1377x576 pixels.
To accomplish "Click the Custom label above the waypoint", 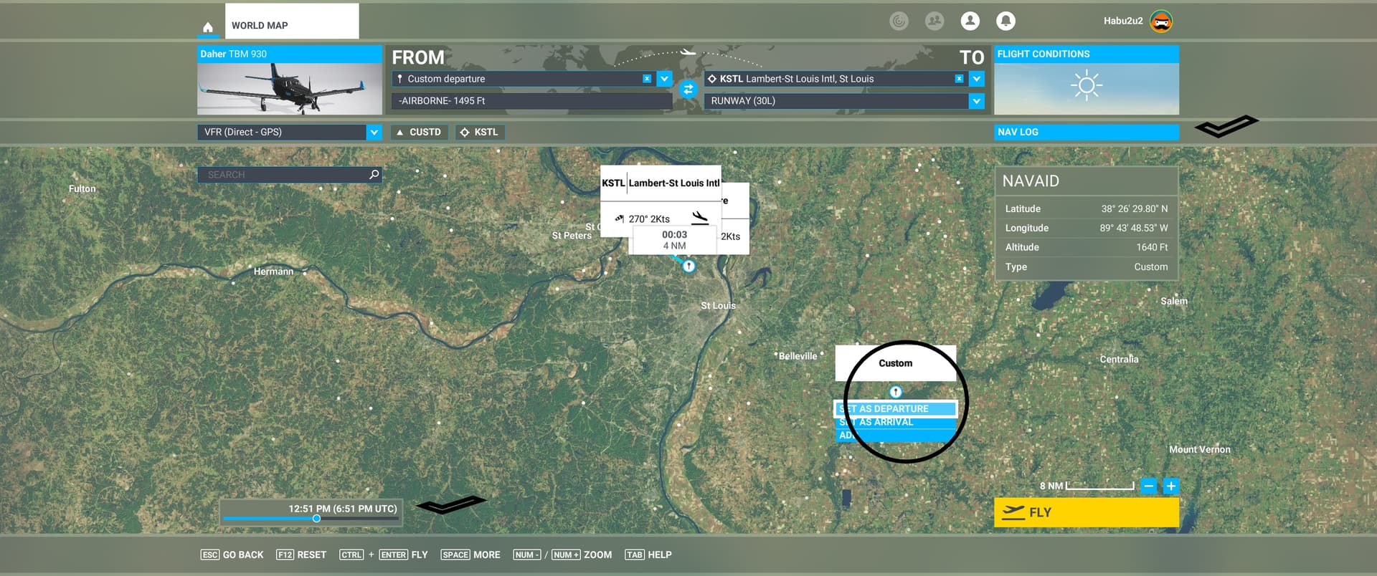I will 895,363.
